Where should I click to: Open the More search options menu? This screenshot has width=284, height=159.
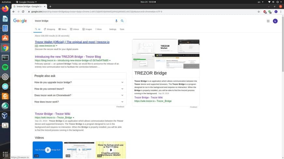98,29
